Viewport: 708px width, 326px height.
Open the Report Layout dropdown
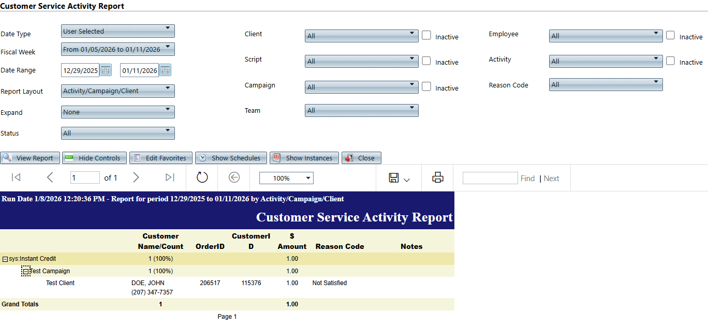point(118,91)
